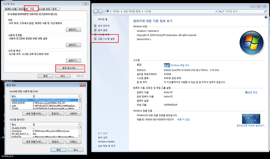Click 취소 in the System Properties dialog
The width and height of the screenshot is (270, 159).
[63, 76]
